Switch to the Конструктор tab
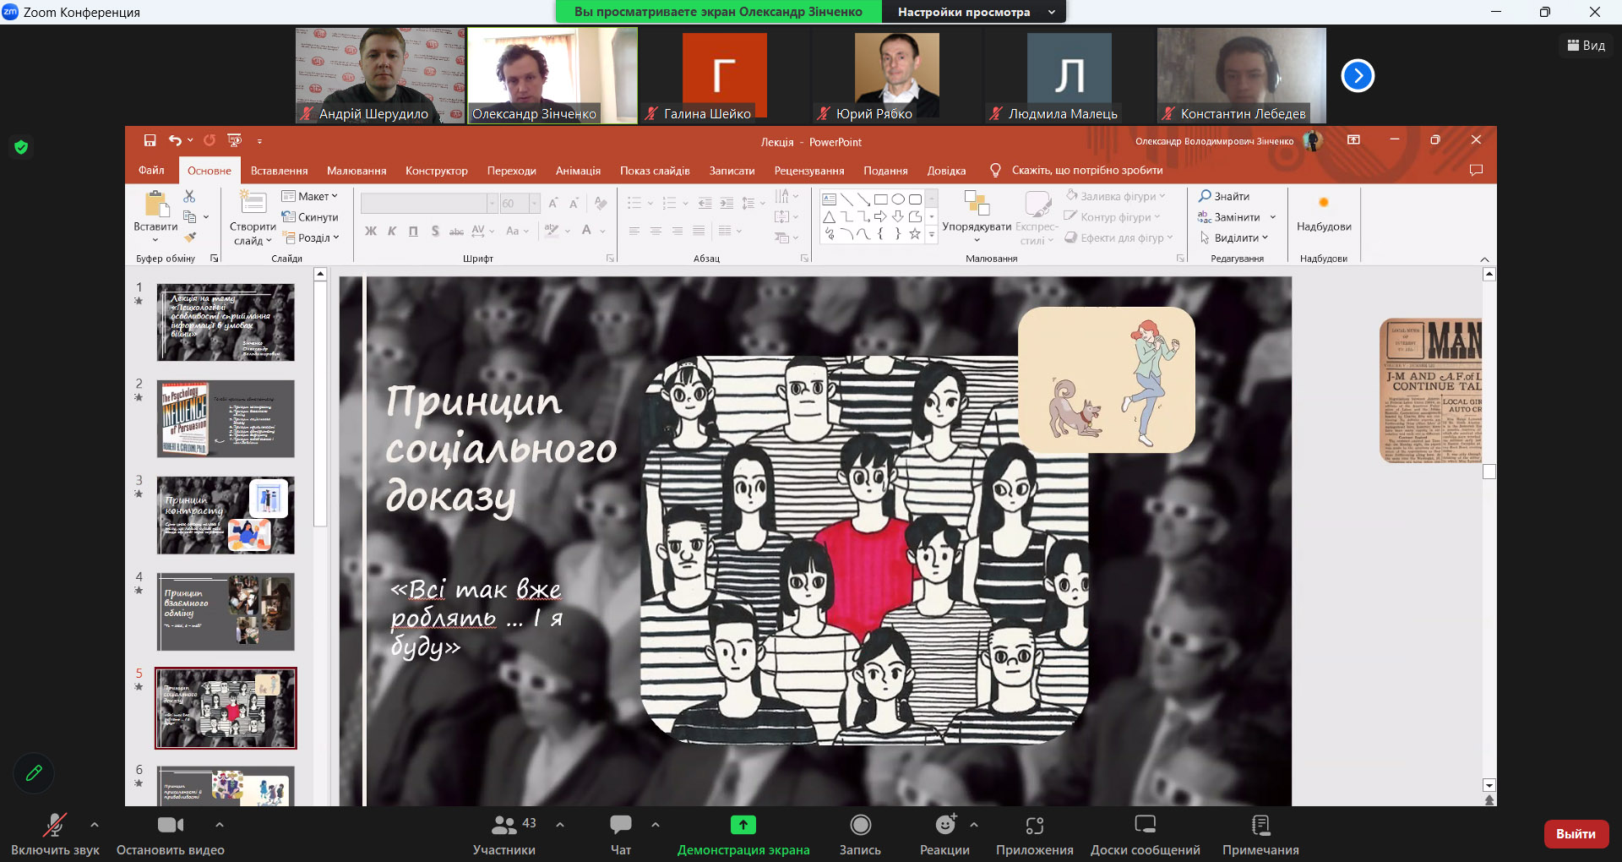 tap(436, 170)
